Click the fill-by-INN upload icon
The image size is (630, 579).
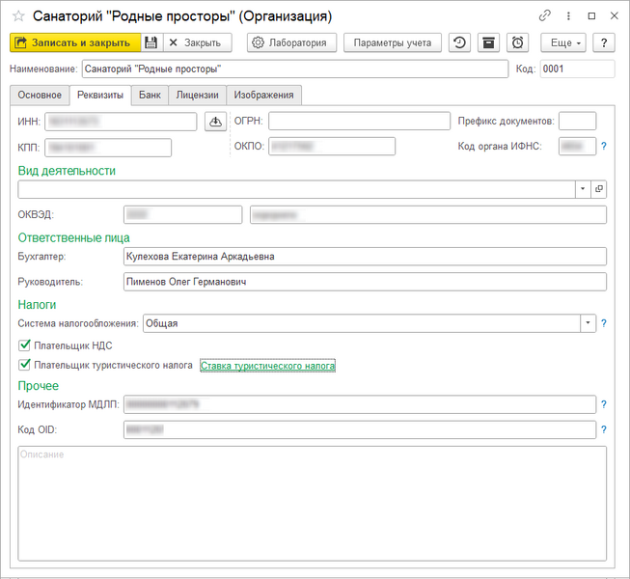pyautogui.click(x=215, y=121)
